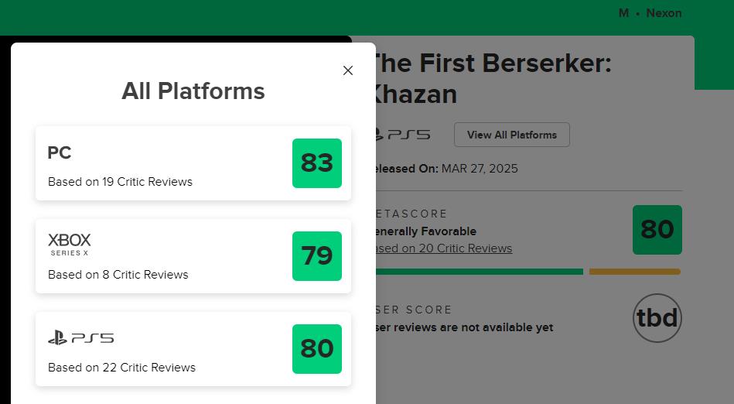
Task: Select Based on 8 Critic Reviews text
Action: click(x=118, y=275)
